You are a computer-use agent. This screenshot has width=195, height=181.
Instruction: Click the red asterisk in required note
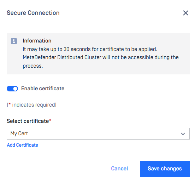10,104
